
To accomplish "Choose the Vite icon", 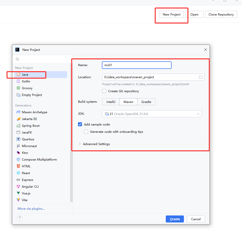I will pyautogui.click(x=18, y=200).
